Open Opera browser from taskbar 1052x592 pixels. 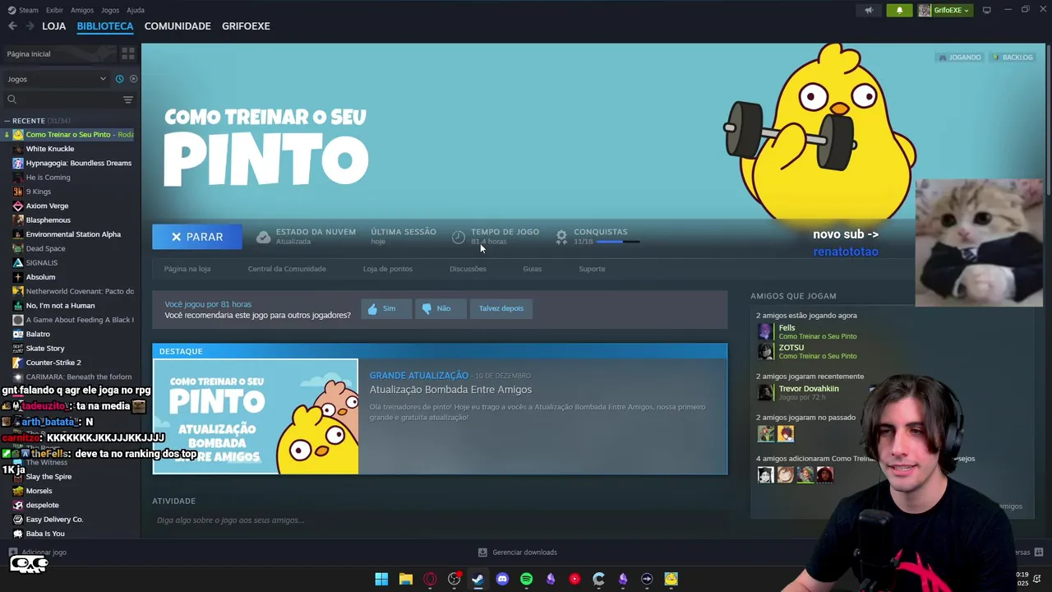coord(430,579)
